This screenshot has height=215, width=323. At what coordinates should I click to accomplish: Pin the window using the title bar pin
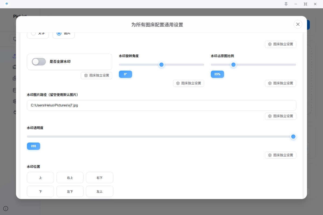[286, 4]
